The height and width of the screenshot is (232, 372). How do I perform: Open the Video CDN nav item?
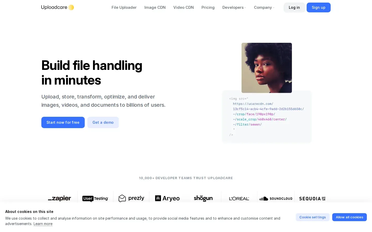tap(183, 7)
